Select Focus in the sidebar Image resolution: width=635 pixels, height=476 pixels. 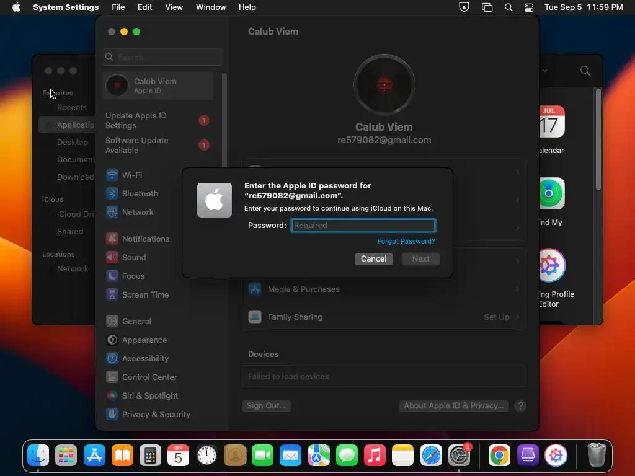tap(125, 276)
